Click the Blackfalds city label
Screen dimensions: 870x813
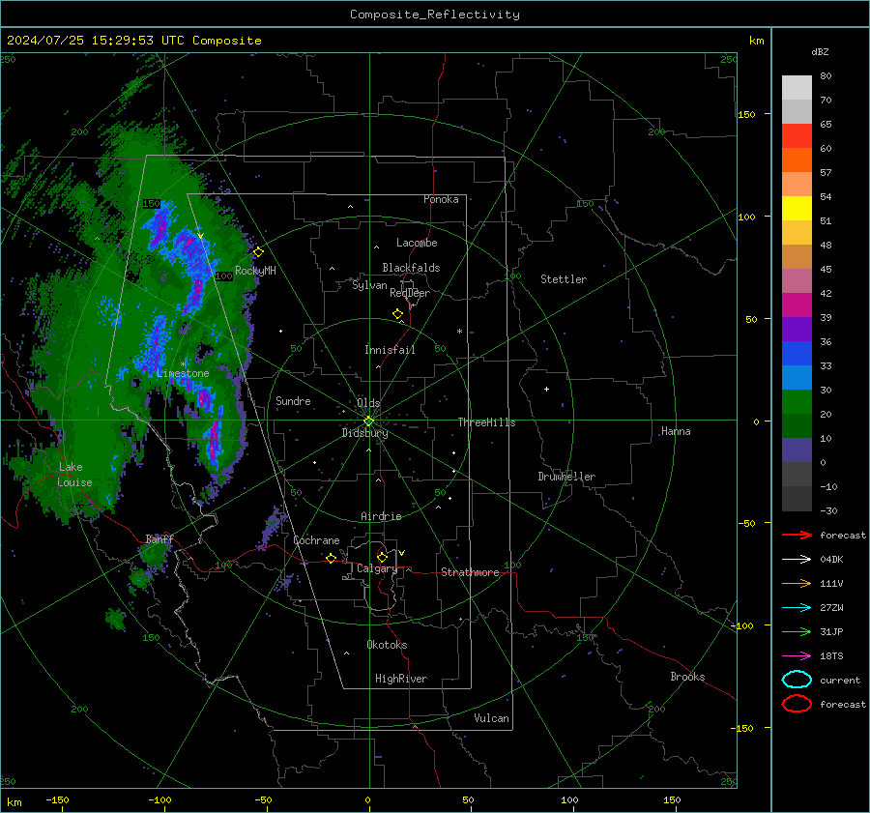pyautogui.click(x=411, y=268)
